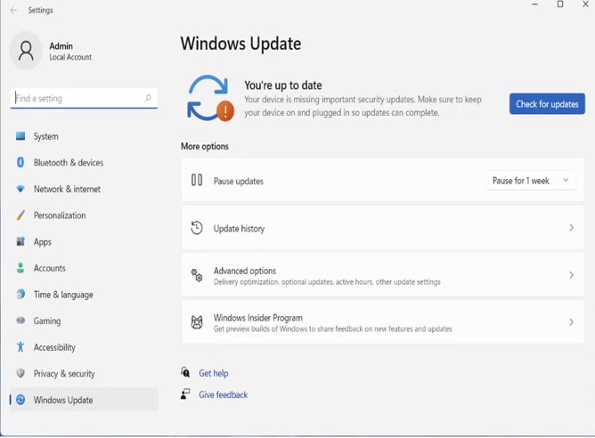Image resolution: width=595 pixels, height=438 pixels.
Task: Click the Admin account name
Action: pyautogui.click(x=61, y=46)
